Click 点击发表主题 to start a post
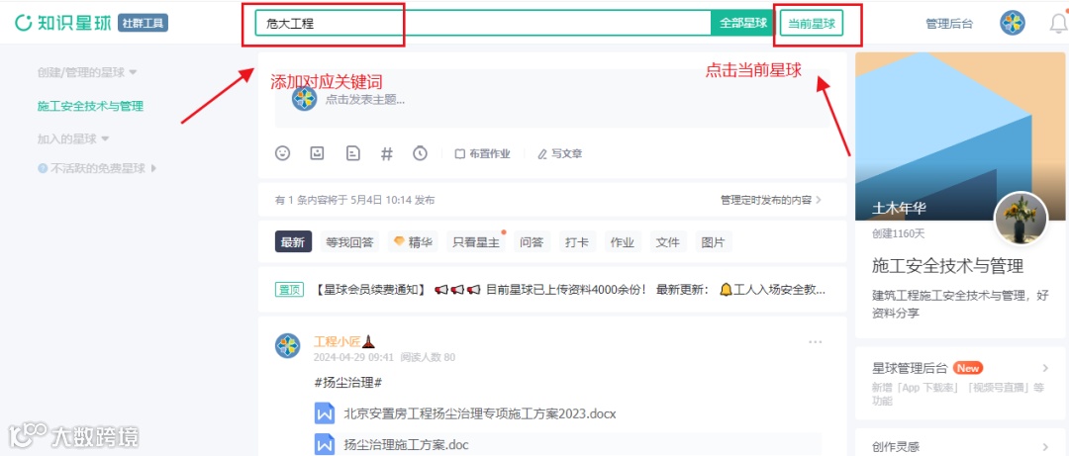Viewport: 1069px width, 456px height. pyautogui.click(x=364, y=100)
